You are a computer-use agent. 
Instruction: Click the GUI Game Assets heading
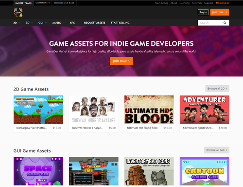(32, 151)
